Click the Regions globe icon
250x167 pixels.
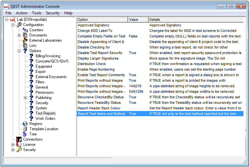coord(25,124)
